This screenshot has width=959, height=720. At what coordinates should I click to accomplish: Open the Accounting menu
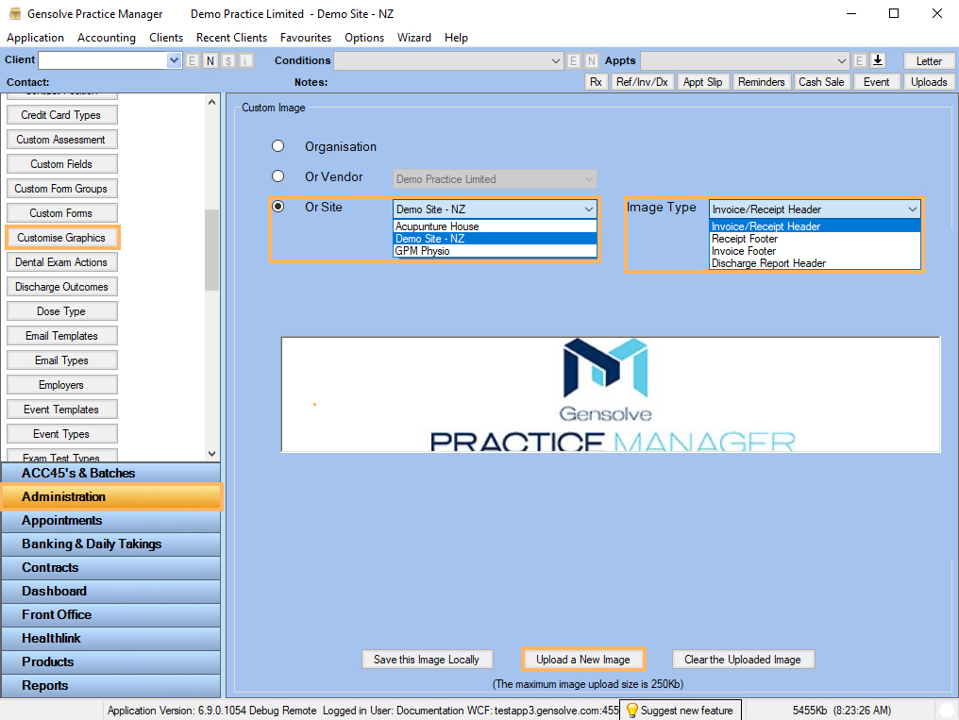click(x=107, y=38)
